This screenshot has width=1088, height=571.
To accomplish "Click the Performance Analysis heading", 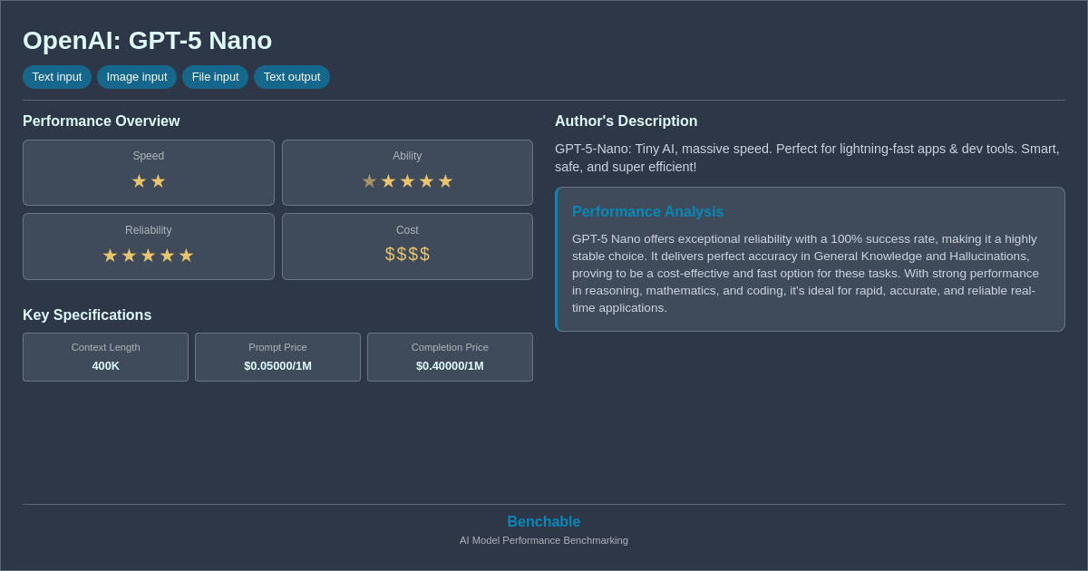I will 648,211.
